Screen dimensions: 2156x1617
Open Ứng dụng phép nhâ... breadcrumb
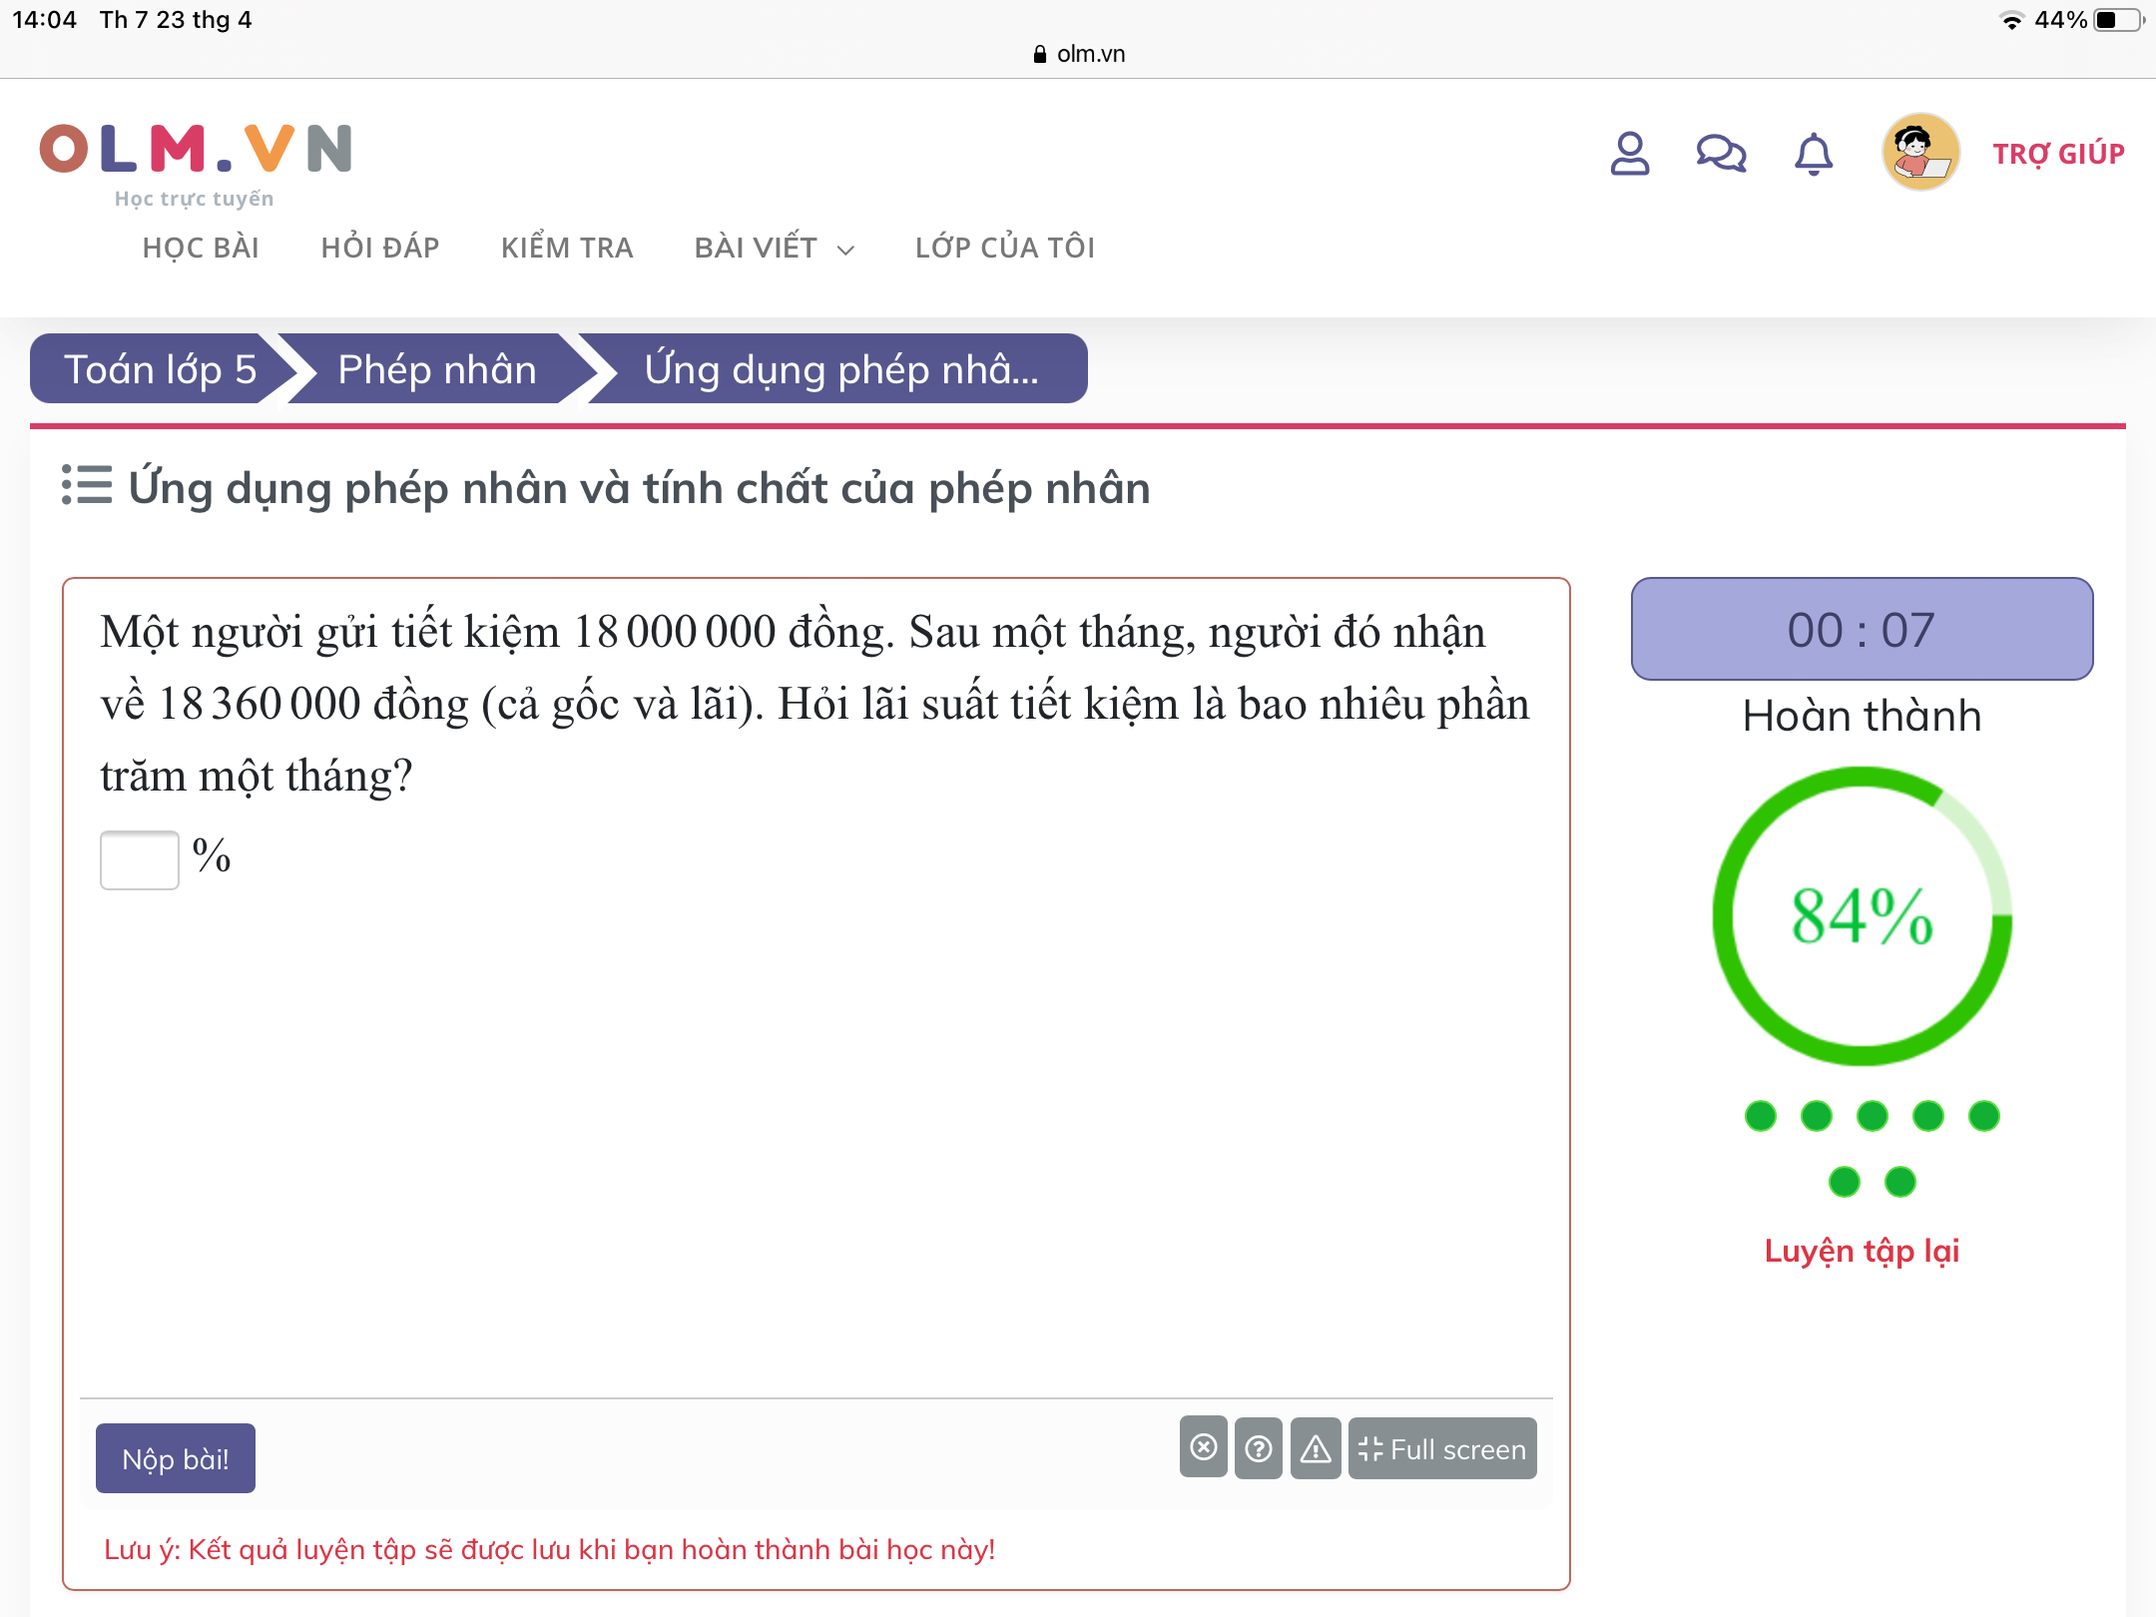click(x=840, y=369)
